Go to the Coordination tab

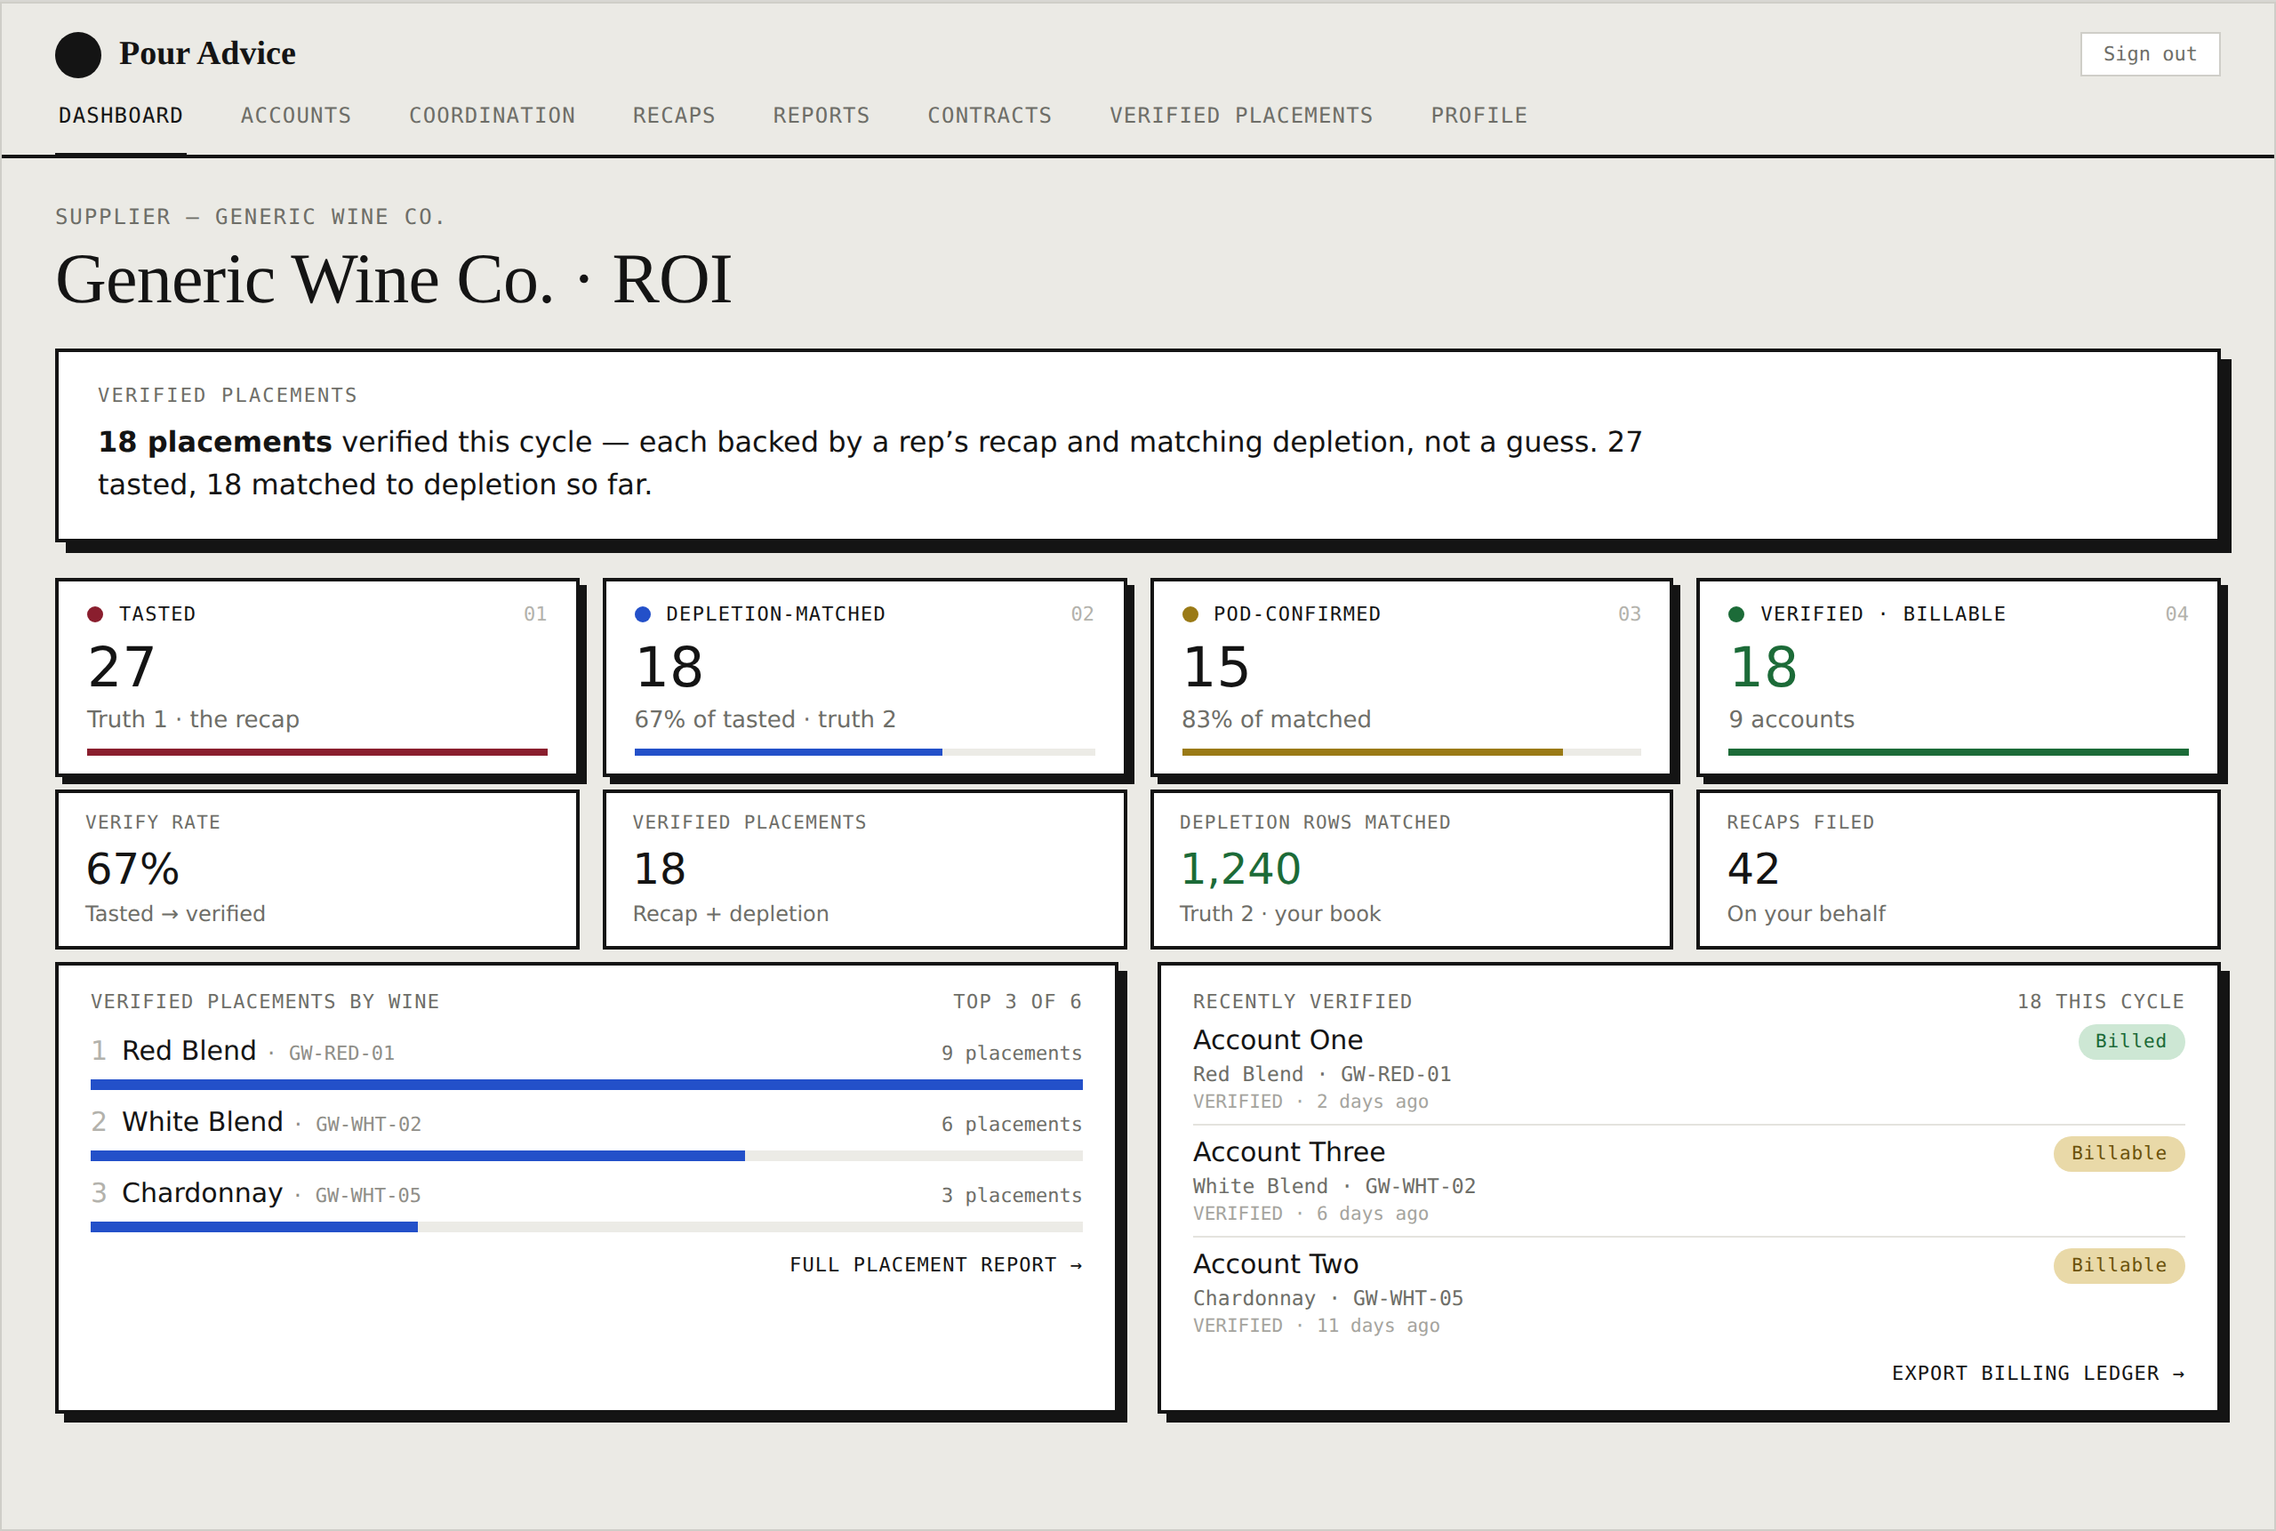tap(493, 116)
